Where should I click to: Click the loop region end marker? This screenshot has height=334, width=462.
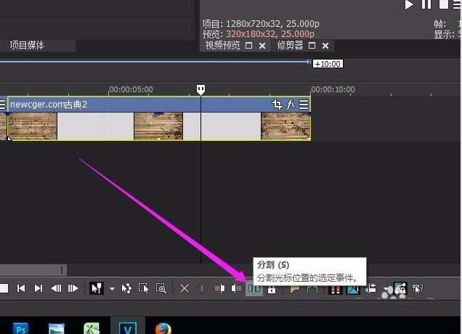tap(309, 62)
